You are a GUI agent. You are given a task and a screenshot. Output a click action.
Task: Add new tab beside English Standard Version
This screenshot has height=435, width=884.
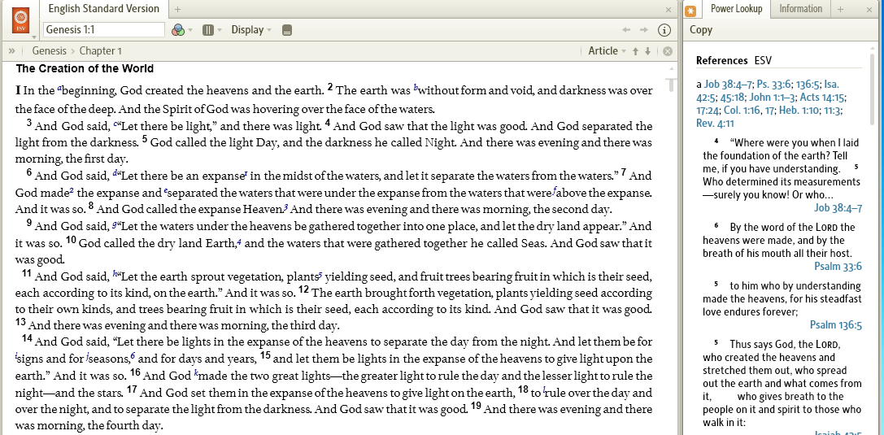click(x=177, y=9)
